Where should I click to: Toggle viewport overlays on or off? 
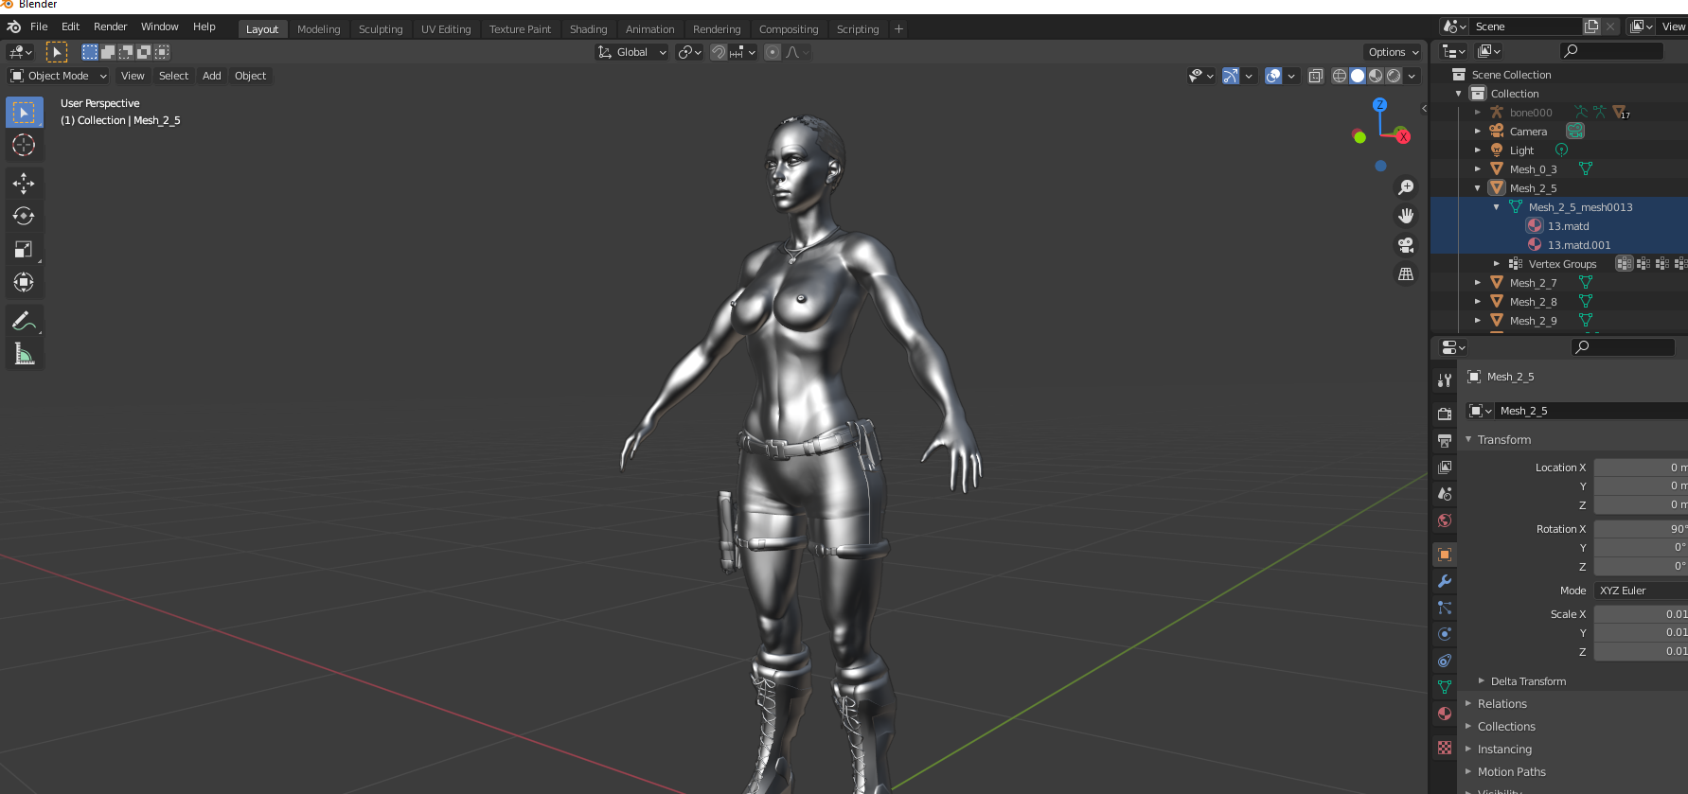(x=1273, y=76)
